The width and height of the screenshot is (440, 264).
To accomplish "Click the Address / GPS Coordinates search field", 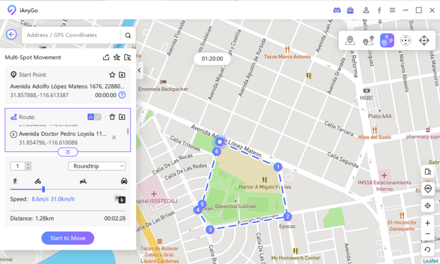I will tap(70, 35).
